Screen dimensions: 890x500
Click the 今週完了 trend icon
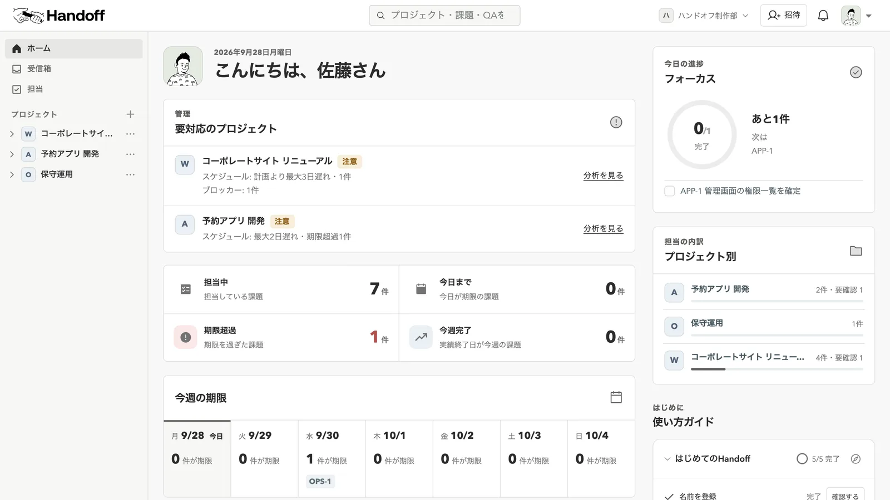coord(421,337)
